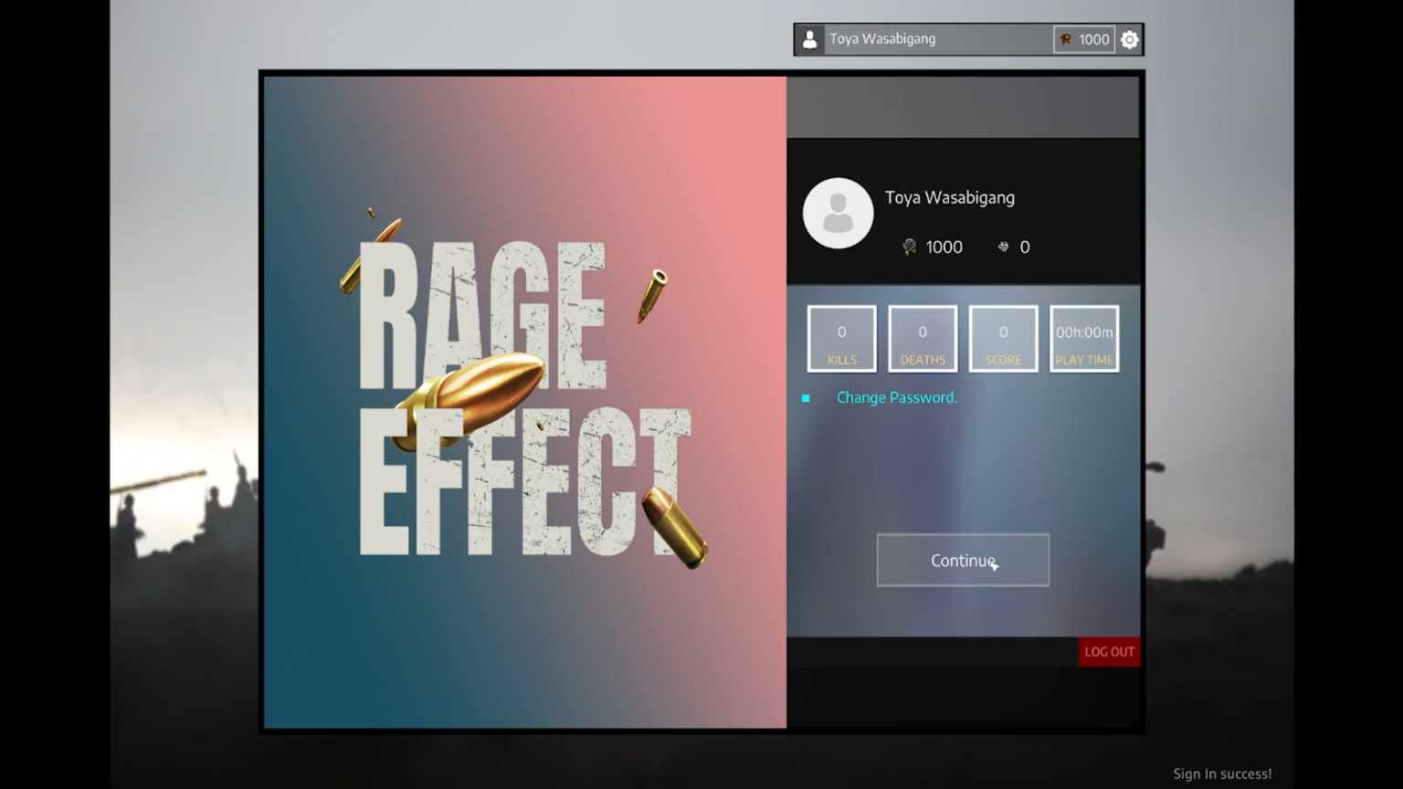
Task: Expand the PLAY TIME stat box
Action: click(x=1083, y=338)
